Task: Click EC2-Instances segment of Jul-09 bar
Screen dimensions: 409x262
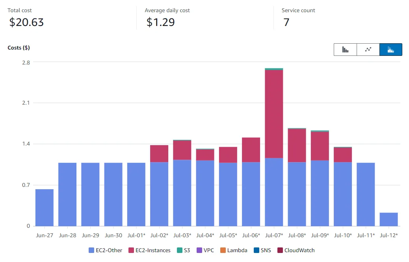Action: tap(320, 146)
